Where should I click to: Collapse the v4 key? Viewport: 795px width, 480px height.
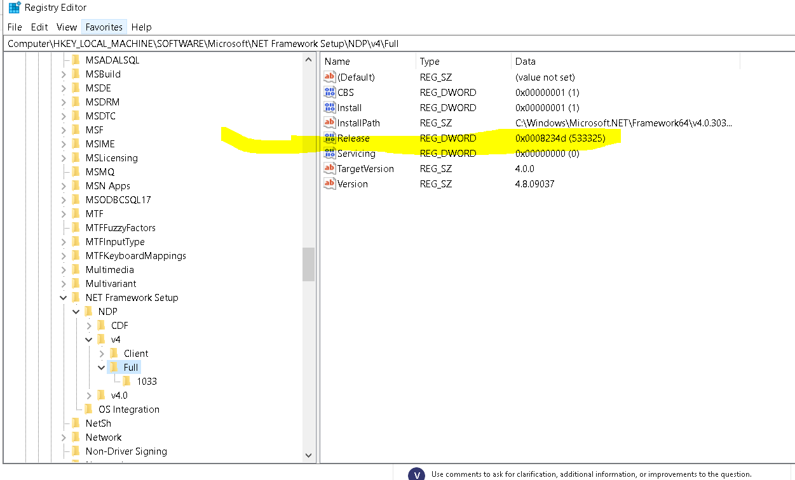(89, 339)
